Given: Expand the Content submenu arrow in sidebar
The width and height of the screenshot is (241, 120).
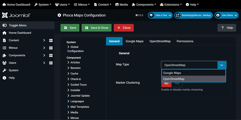Looking at the screenshot, I should [44, 40].
